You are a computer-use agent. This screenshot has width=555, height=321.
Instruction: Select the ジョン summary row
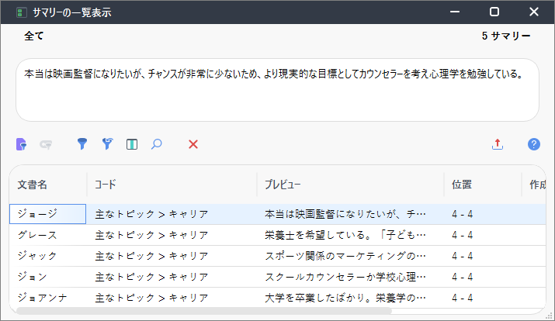[x=278, y=277]
